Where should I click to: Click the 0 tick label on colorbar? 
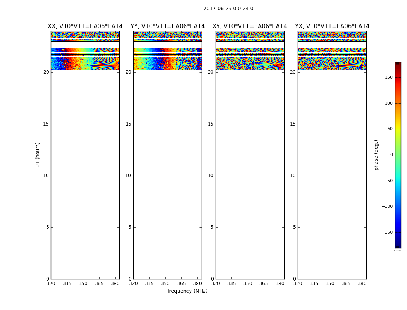click(391, 155)
